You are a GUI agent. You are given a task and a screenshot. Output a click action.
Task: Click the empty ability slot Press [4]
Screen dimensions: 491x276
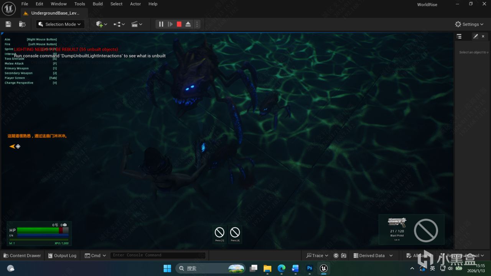235,234
